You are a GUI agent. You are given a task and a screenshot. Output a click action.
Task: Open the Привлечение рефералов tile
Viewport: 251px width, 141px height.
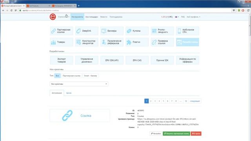pyautogui.click(x=112, y=42)
